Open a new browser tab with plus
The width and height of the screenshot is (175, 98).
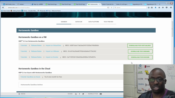(x=160, y=4)
